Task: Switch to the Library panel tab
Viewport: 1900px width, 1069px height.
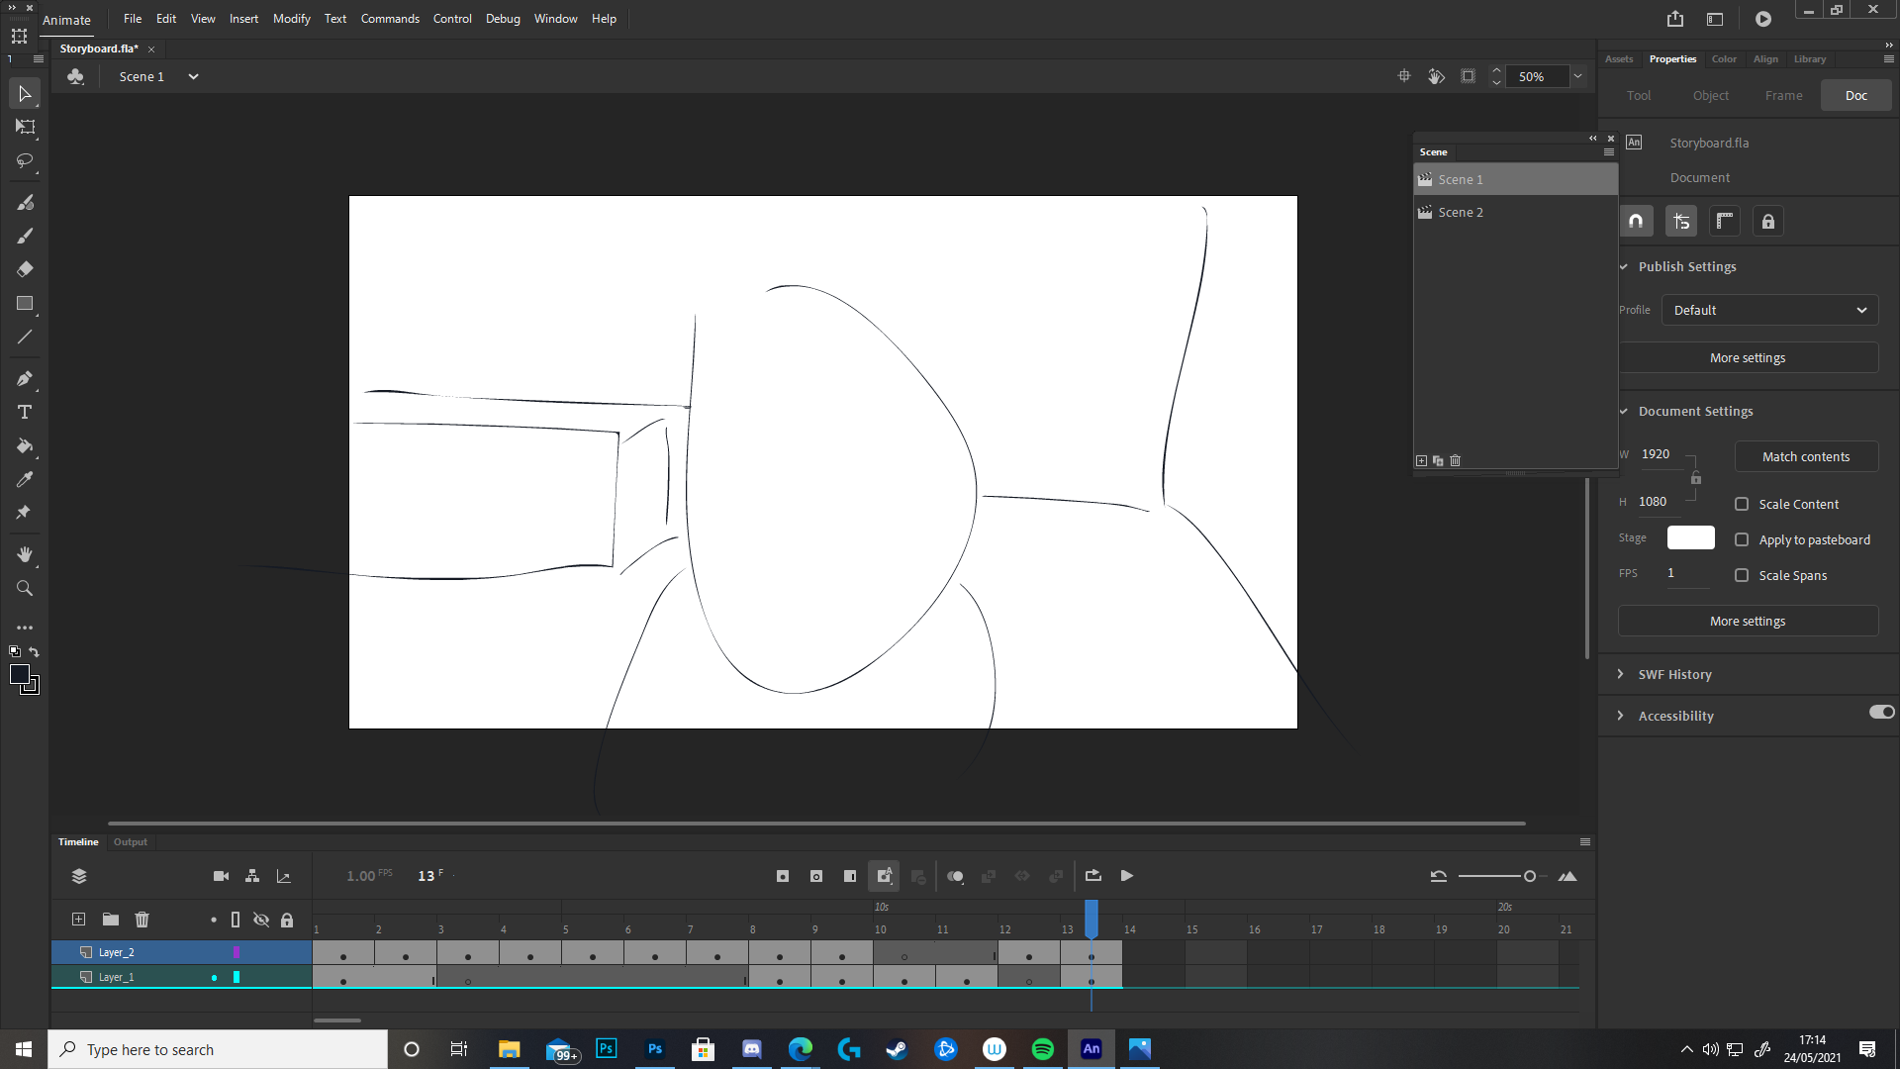Action: (x=1809, y=59)
